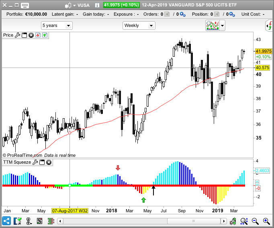Click the scrollbar right arrow
Screen dimensions: 274x228
click(x=224, y=221)
